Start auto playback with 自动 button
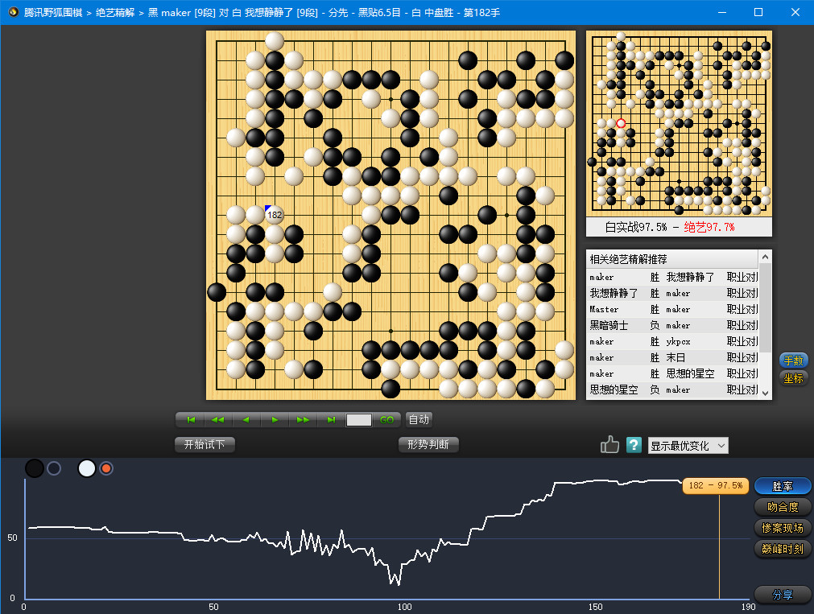 (419, 419)
